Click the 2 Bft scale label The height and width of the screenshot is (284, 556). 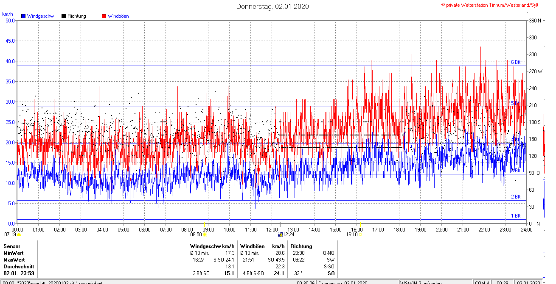click(516, 197)
